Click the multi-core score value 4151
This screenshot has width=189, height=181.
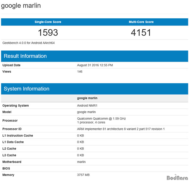tap(141, 32)
